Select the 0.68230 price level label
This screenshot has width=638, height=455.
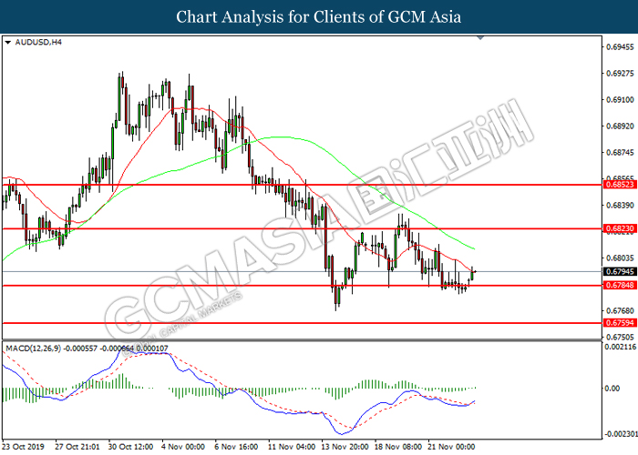click(x=620, y=228)
